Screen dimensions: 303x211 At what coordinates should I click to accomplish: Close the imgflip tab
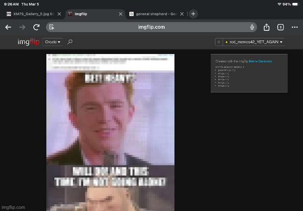(121, 14)
